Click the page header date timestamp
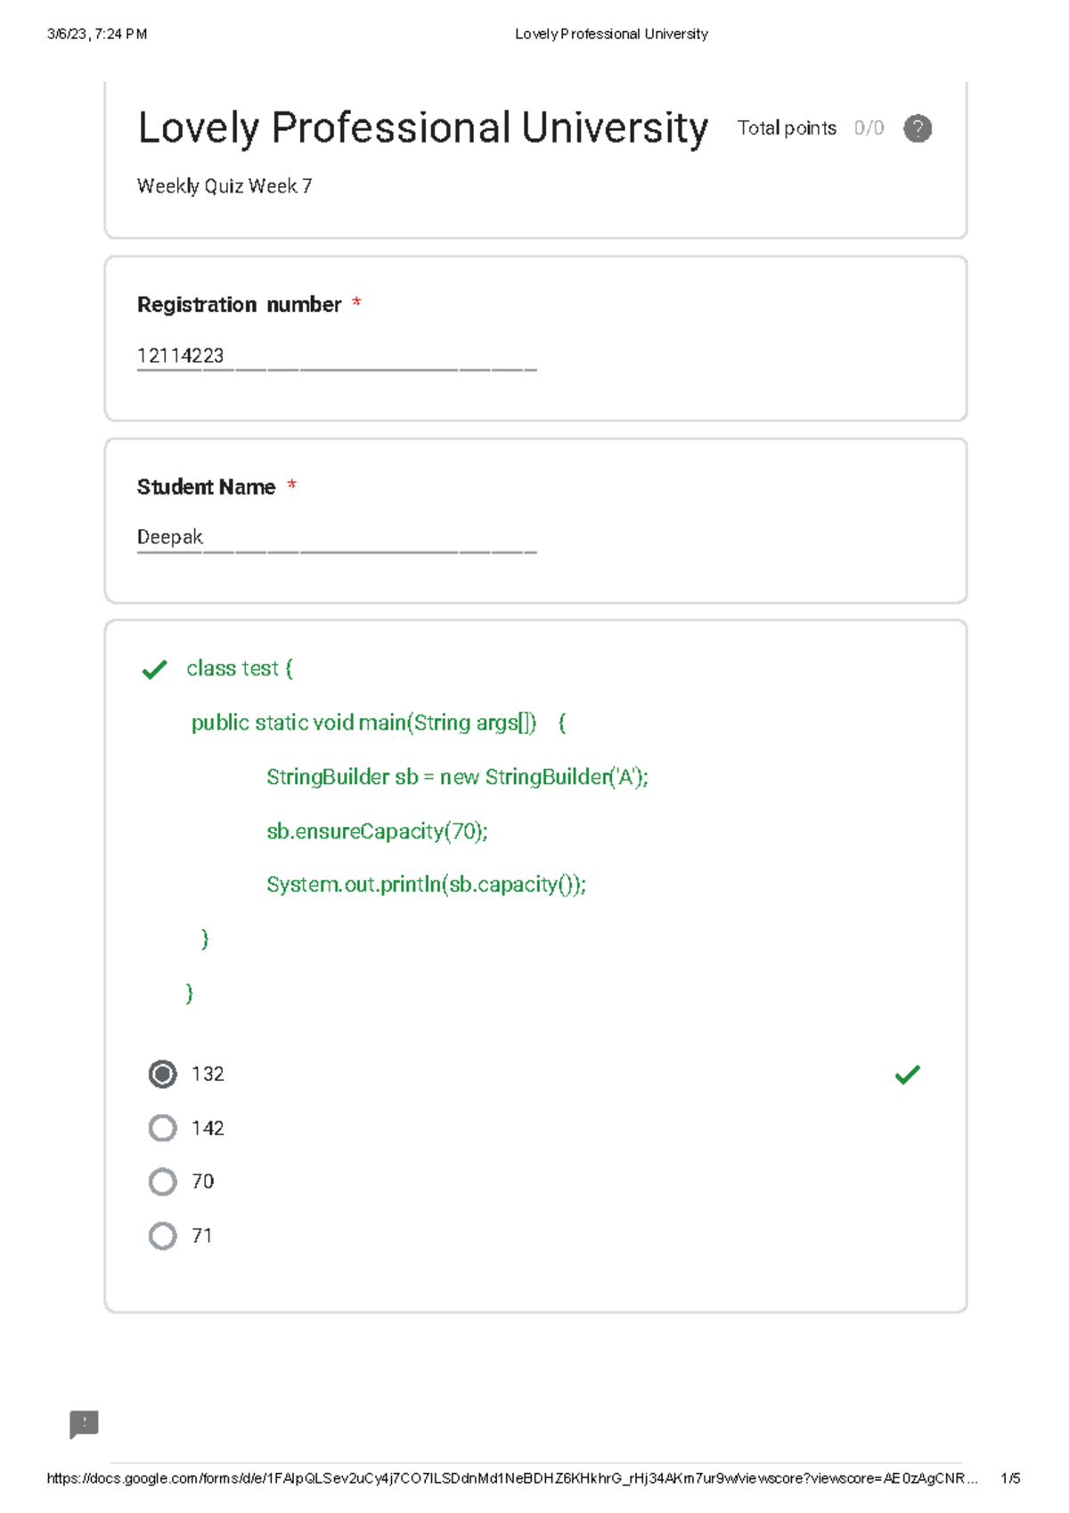Image resolution: width=1069 pixels, height=1513 pixels. [x=97, y=34]
